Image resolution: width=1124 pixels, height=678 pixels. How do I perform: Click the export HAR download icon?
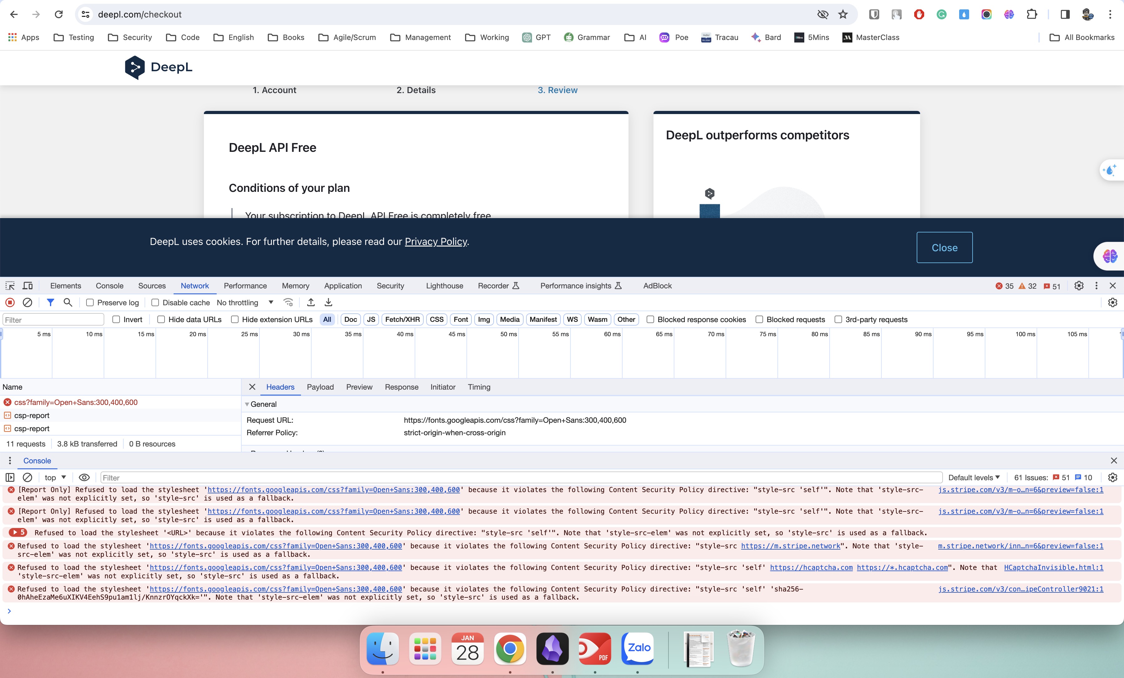[328, 303]
